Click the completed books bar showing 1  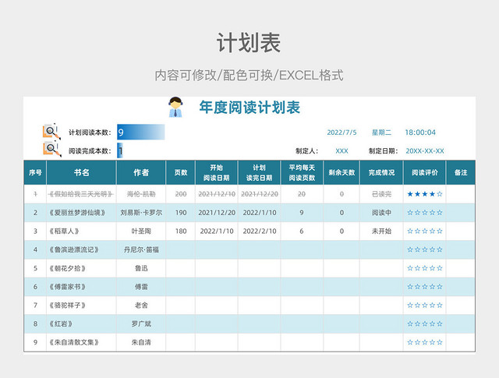[120, 150]
